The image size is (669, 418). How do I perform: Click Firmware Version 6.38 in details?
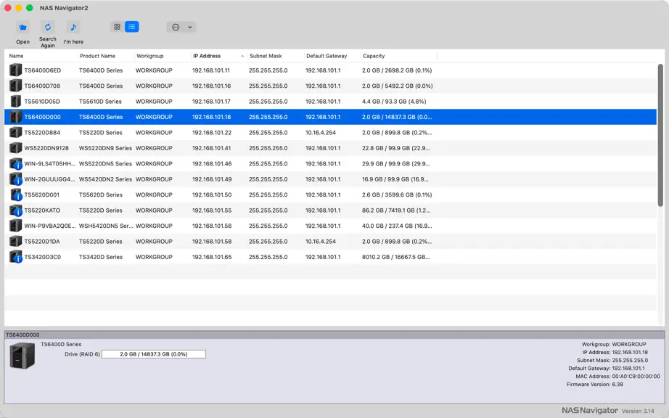point(595,385)
